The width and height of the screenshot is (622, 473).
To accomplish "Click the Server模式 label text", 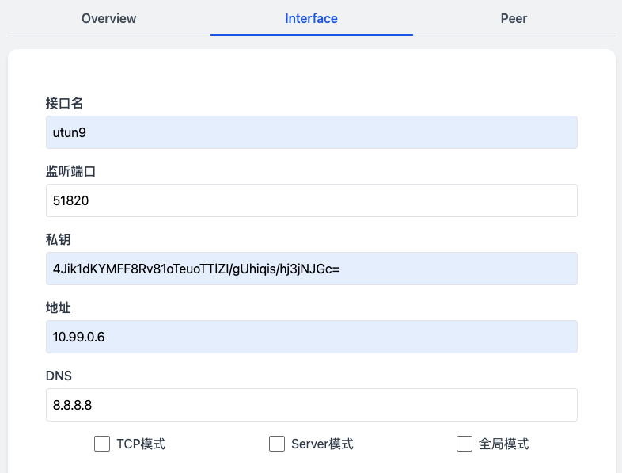I will (322, 444).
